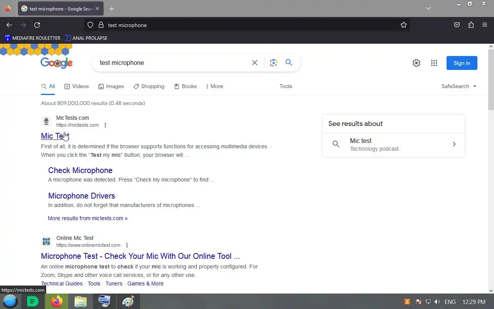Open Technical Guides sitelink
This screenshot has width=494, height=309.
[x=62, y=284]
